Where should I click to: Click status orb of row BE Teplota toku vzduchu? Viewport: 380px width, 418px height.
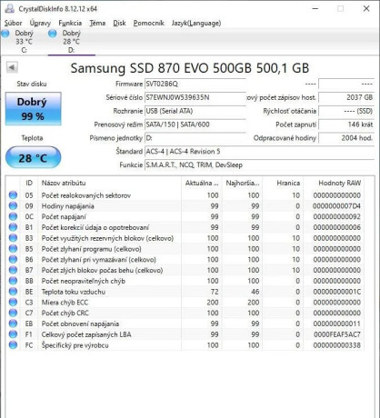13,292
